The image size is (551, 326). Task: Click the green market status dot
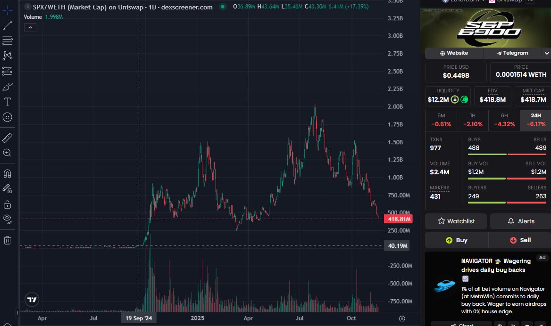coord(223,6)
